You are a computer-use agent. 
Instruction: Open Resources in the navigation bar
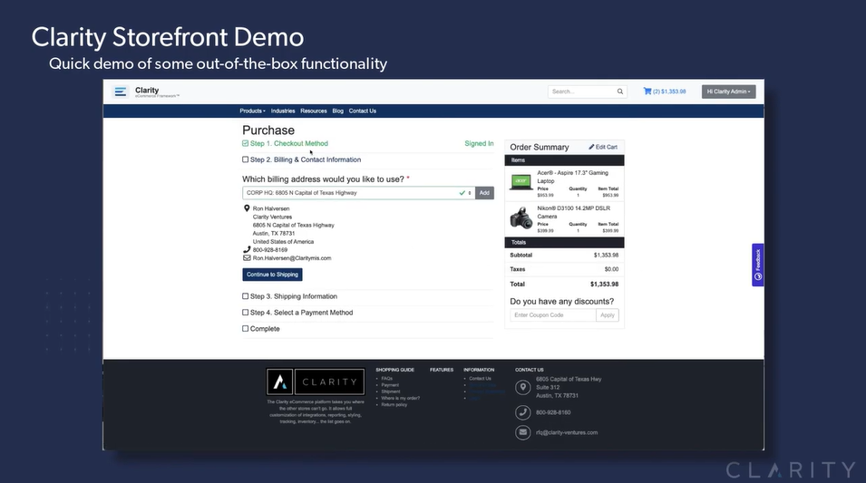point(314,111)
